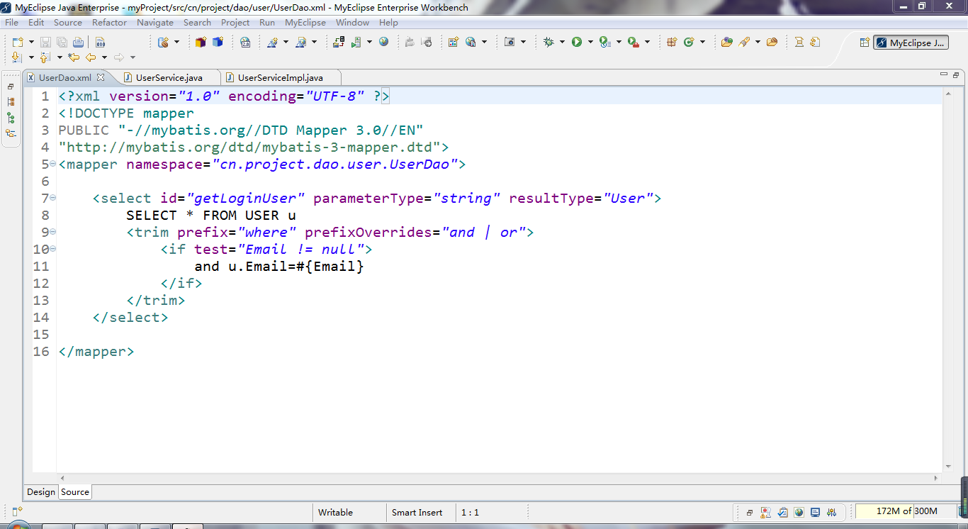The width and height of the screenshot is (968, 529).
Task: Click the Smart Insert status entry
Action: pyautogui.click(x=417, y=512)
